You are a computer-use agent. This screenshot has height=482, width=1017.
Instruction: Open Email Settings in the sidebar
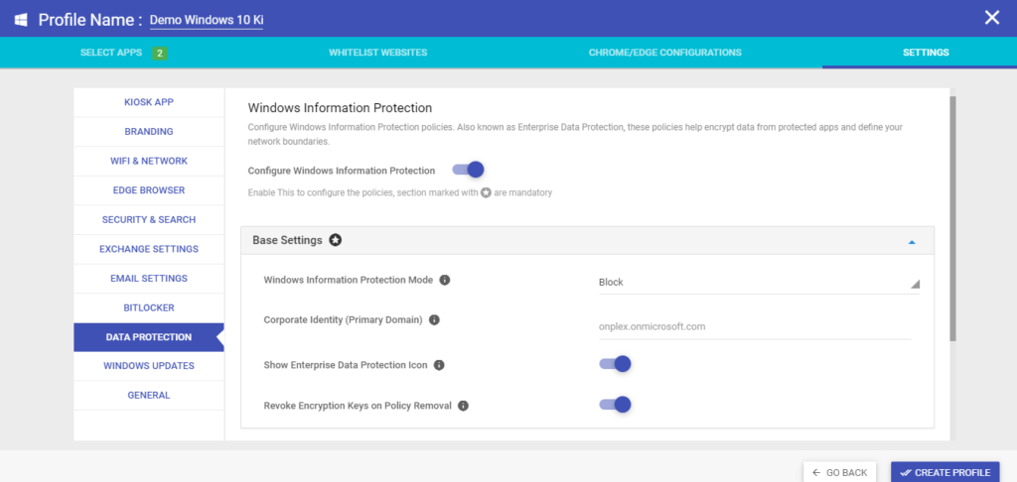[x=149, y=279]
